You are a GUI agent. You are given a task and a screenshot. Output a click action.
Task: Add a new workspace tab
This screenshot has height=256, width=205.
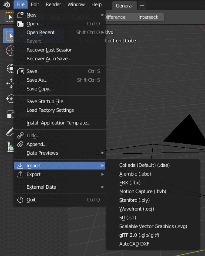[x=142, y=6]
